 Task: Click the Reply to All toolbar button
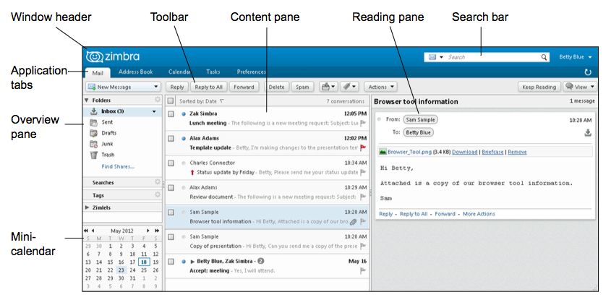(208, 87)
